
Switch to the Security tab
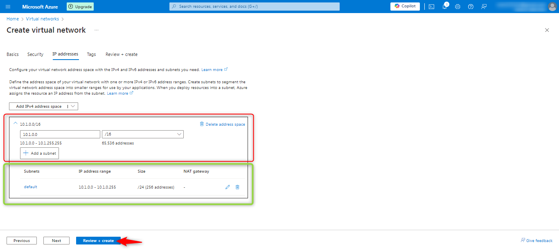coord(35,54)
